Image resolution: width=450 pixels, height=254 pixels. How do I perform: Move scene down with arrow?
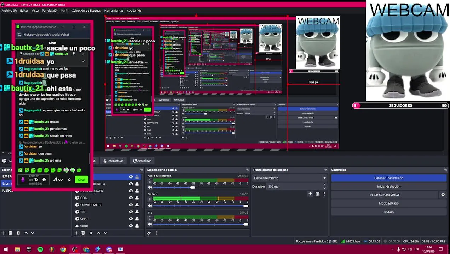33,233
